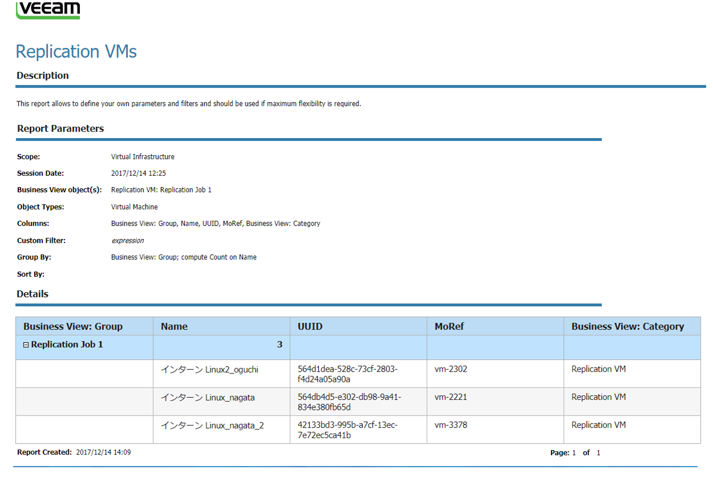Click the Scope parameter label
713x478 pixels.
[x=29, y=157]
